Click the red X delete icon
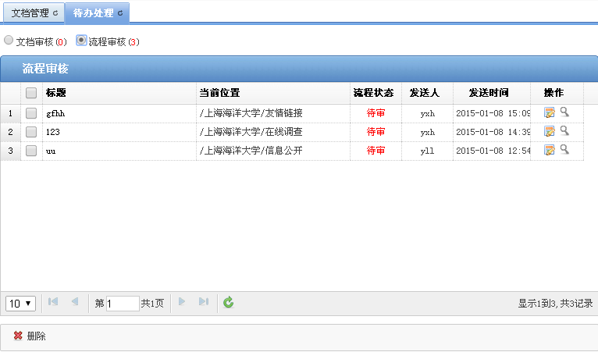Viewport: 598px width, 352px height. pyautogui.click(x=18, y=336)
